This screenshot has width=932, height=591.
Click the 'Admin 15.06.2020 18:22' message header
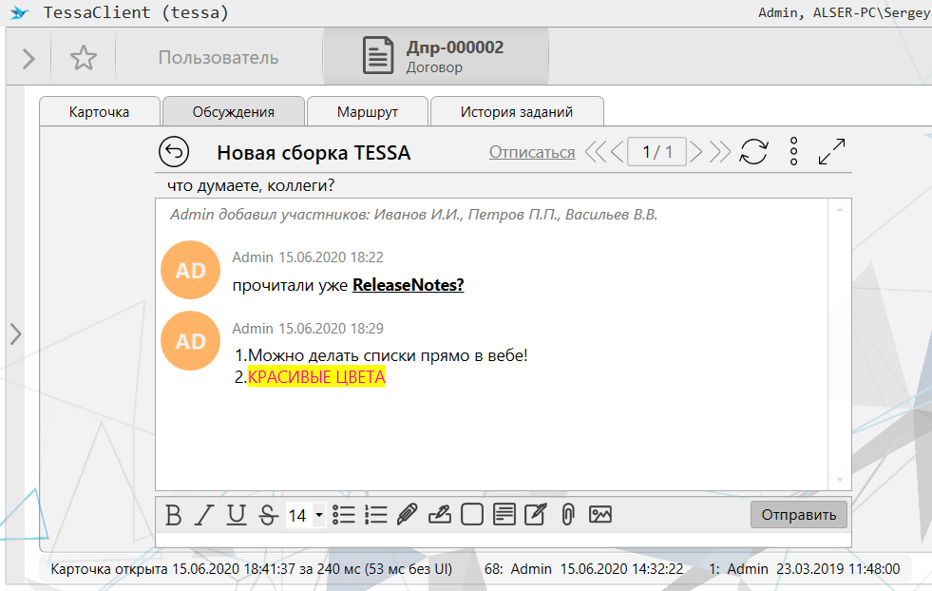307,257
